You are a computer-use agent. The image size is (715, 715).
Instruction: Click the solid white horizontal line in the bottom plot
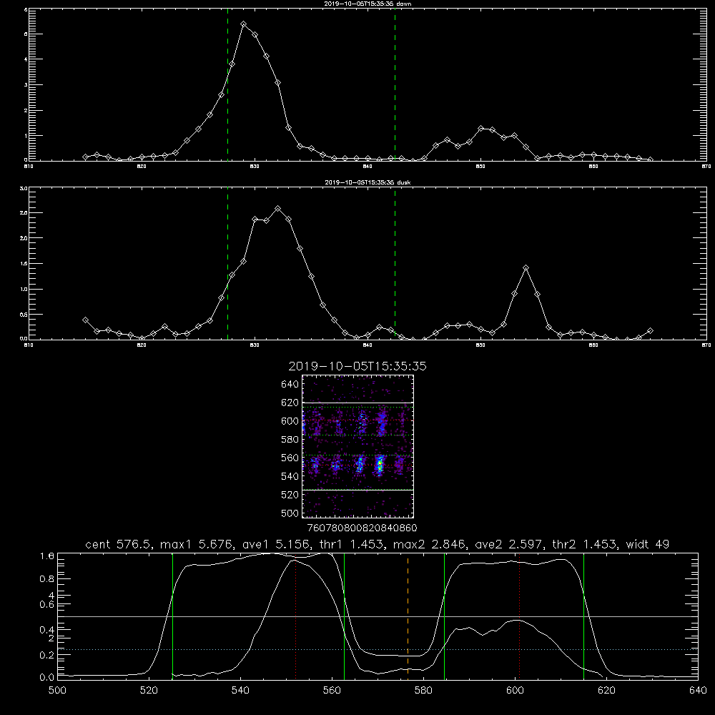[378, 616]
